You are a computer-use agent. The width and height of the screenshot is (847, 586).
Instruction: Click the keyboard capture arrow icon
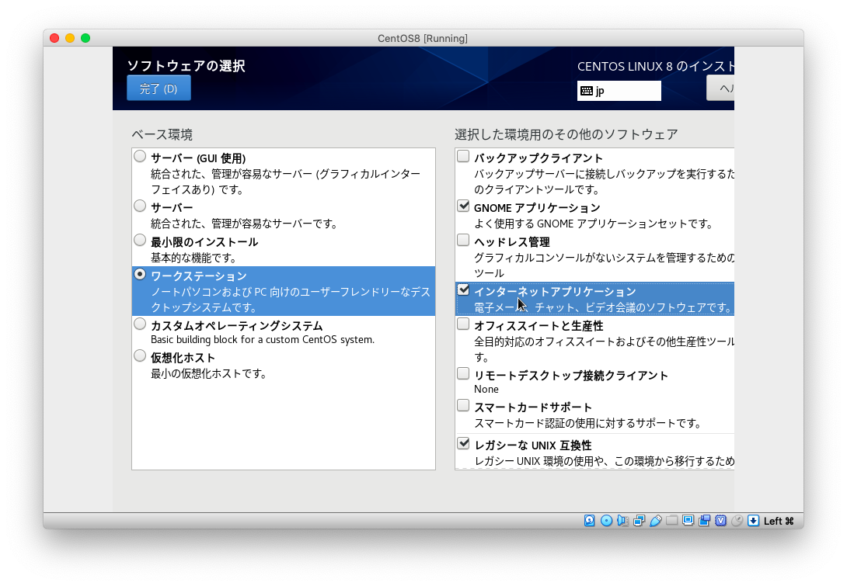(753, 521)
